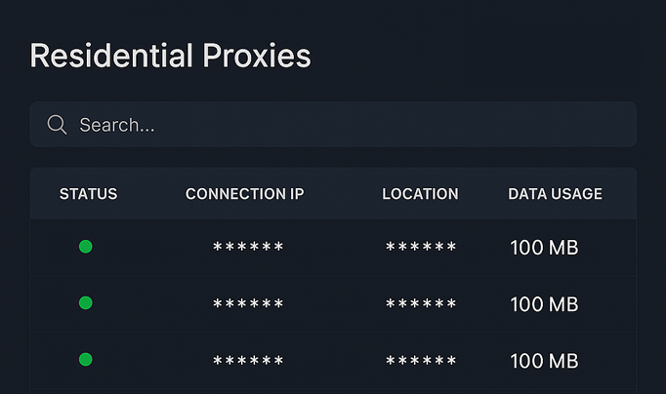
Task: Reveal masked connection IP in first row
Action: click(248, 249)
